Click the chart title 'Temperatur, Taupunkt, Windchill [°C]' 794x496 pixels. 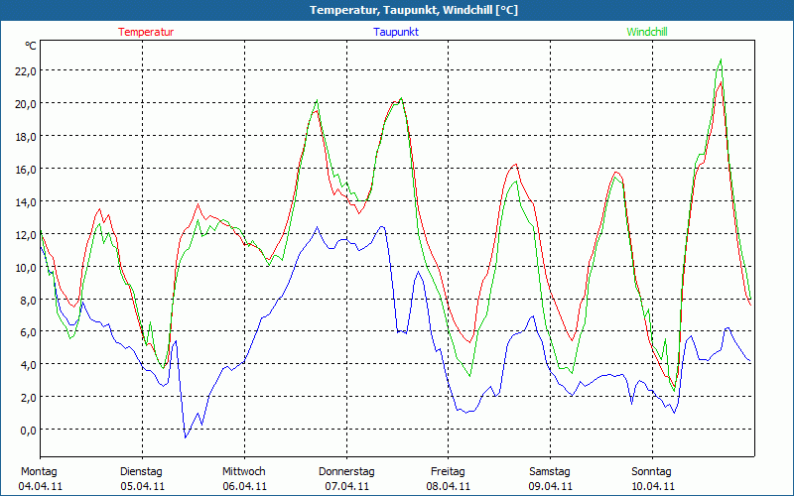tap(414, 10)
